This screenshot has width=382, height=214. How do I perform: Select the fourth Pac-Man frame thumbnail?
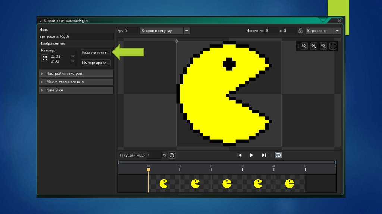(258, 183)
